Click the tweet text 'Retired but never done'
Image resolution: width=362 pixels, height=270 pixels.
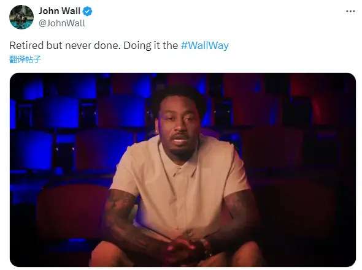tap(65, 45)
